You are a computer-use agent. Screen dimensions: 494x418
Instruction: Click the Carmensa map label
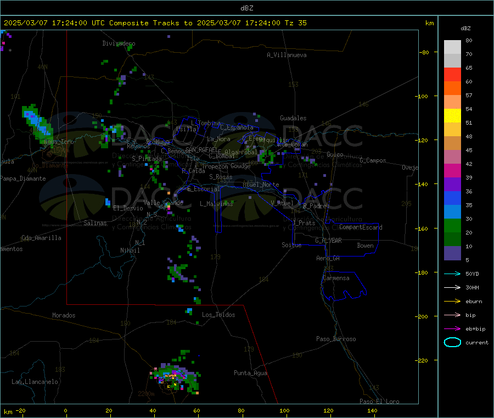336,278
